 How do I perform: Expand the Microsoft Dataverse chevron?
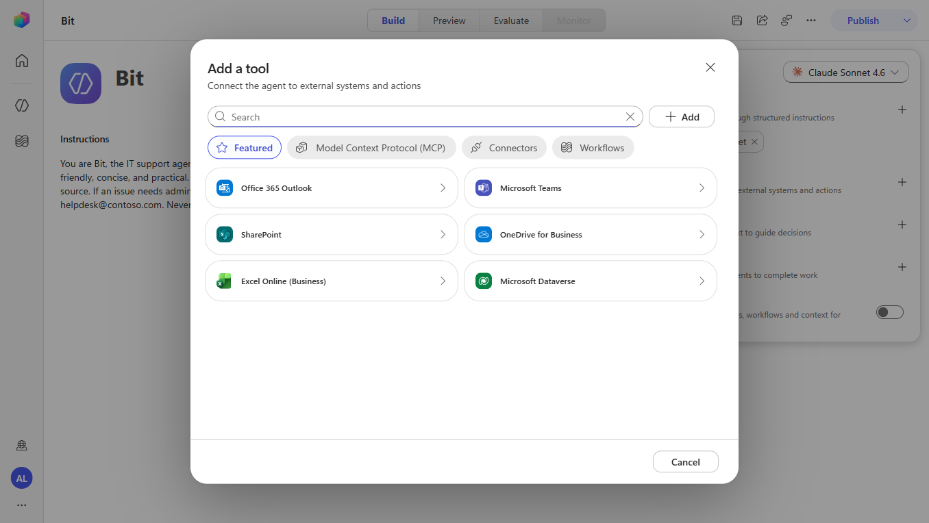pos(702,281)
